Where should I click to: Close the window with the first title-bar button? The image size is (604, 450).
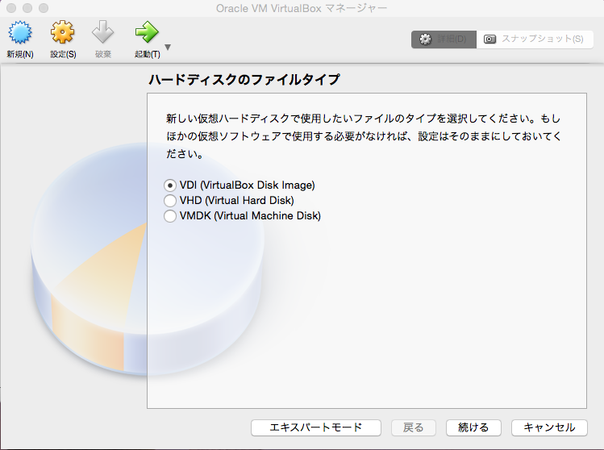tap(11, 8)
